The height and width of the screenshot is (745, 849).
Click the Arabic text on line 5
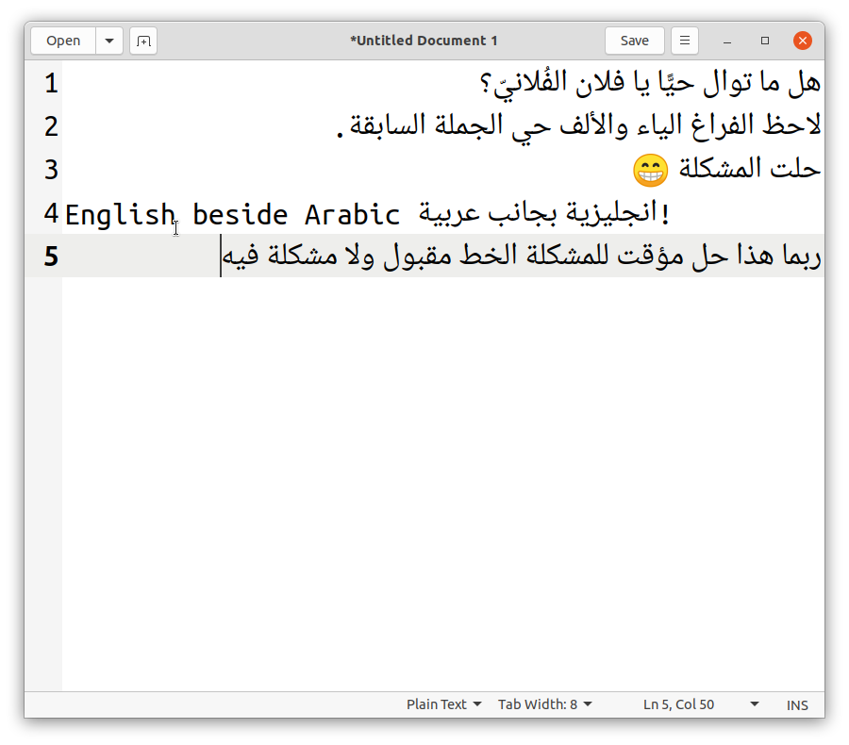(x=522, y=256)
